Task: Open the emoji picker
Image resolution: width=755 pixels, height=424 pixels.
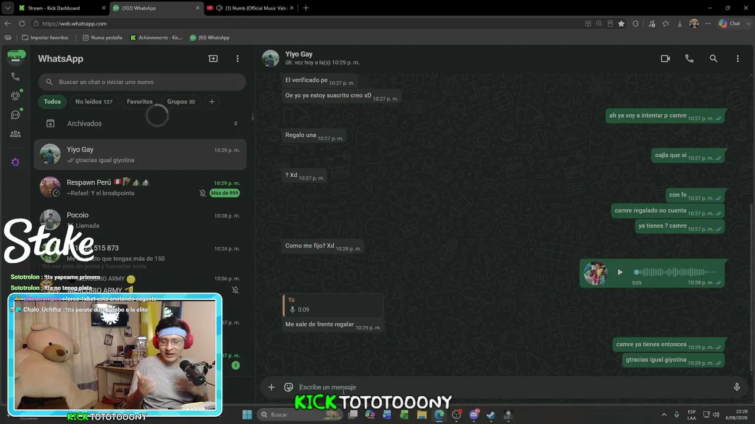Action: click(x=288, y=387)
